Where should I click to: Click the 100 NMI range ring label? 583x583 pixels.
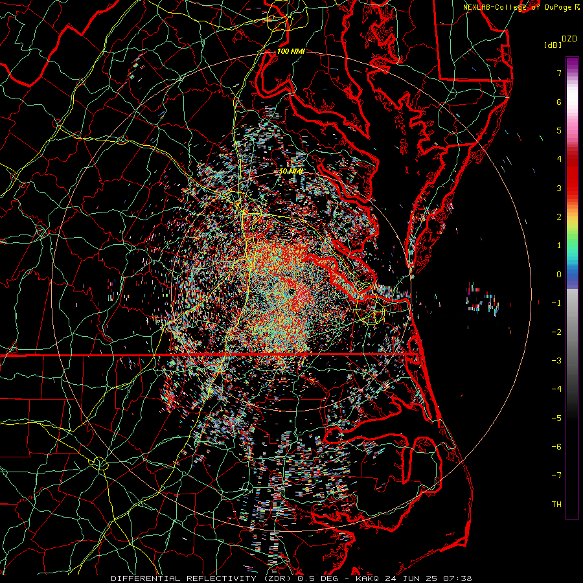(x=291, y=51)
